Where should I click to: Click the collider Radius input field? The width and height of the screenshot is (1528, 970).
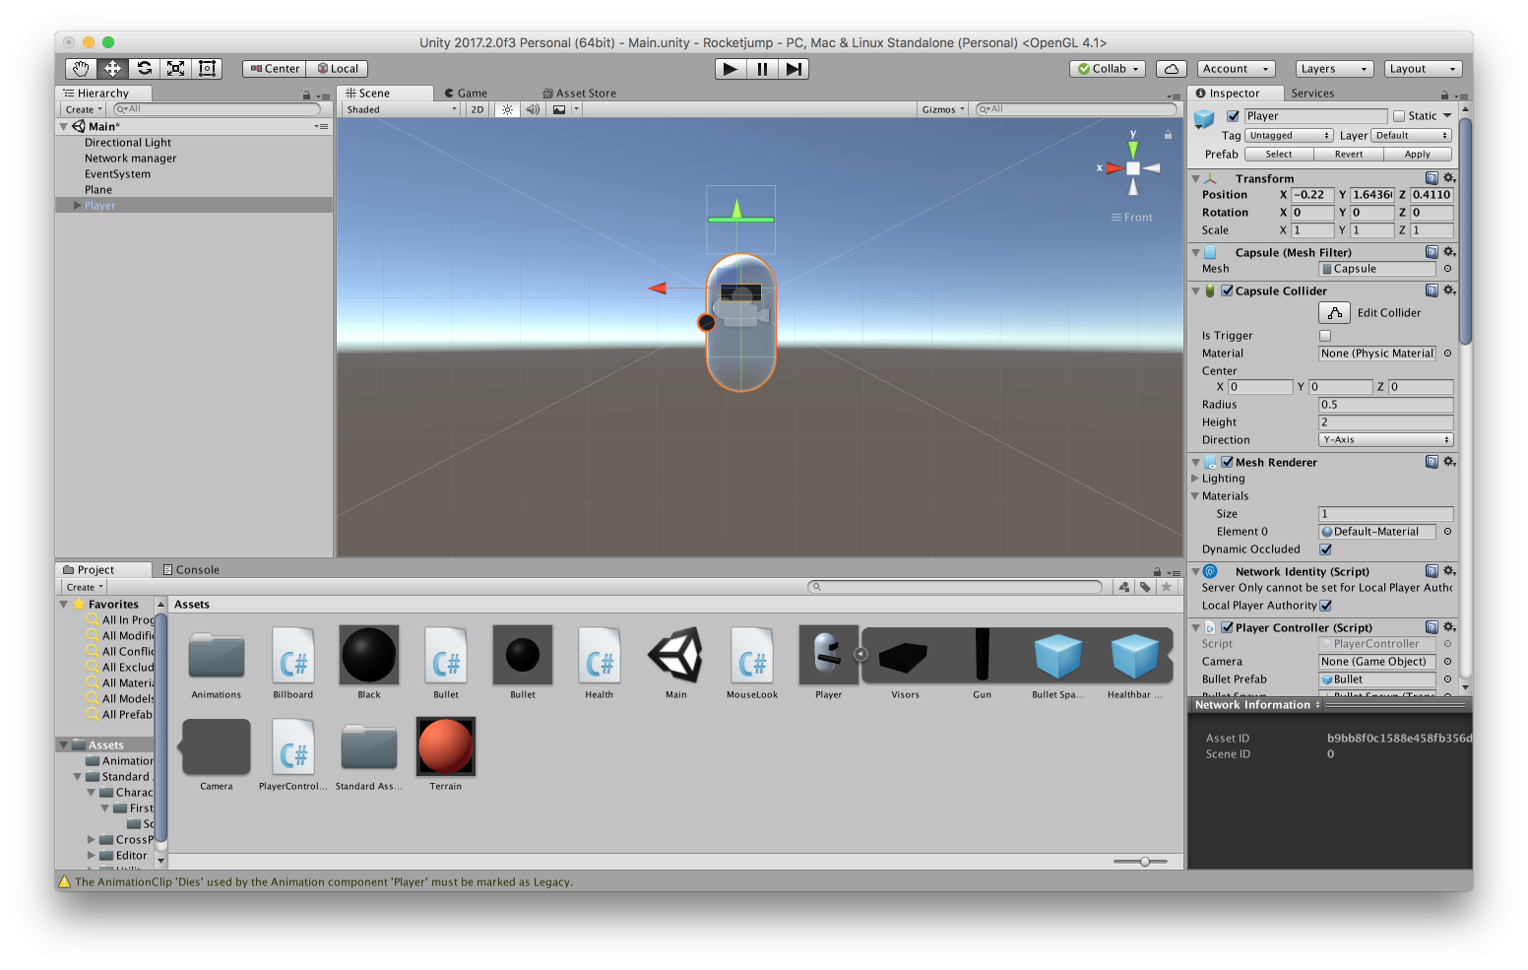click(x=1386, y=405)
